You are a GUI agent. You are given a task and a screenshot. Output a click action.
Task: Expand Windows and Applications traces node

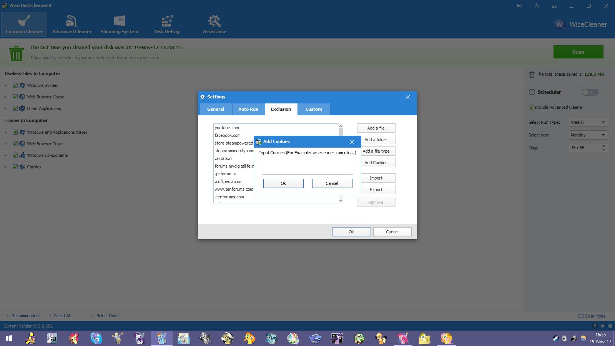coord(5,132)
